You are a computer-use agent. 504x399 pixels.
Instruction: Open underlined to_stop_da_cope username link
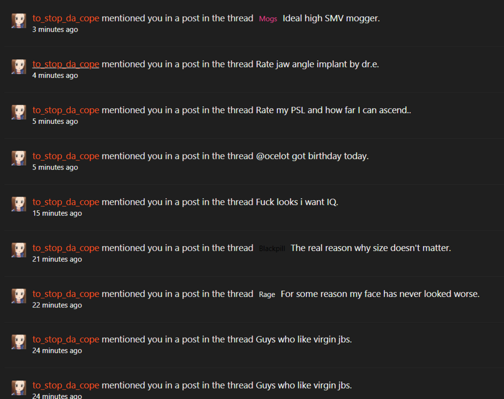(x=66, y=64)
